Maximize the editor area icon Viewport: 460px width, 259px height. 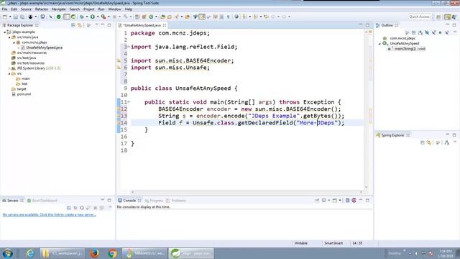(x=367, y=25)
